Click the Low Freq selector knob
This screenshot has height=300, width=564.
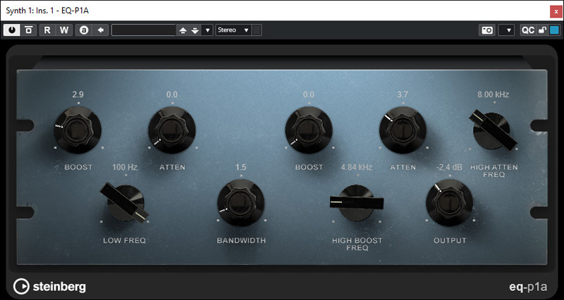125,203
